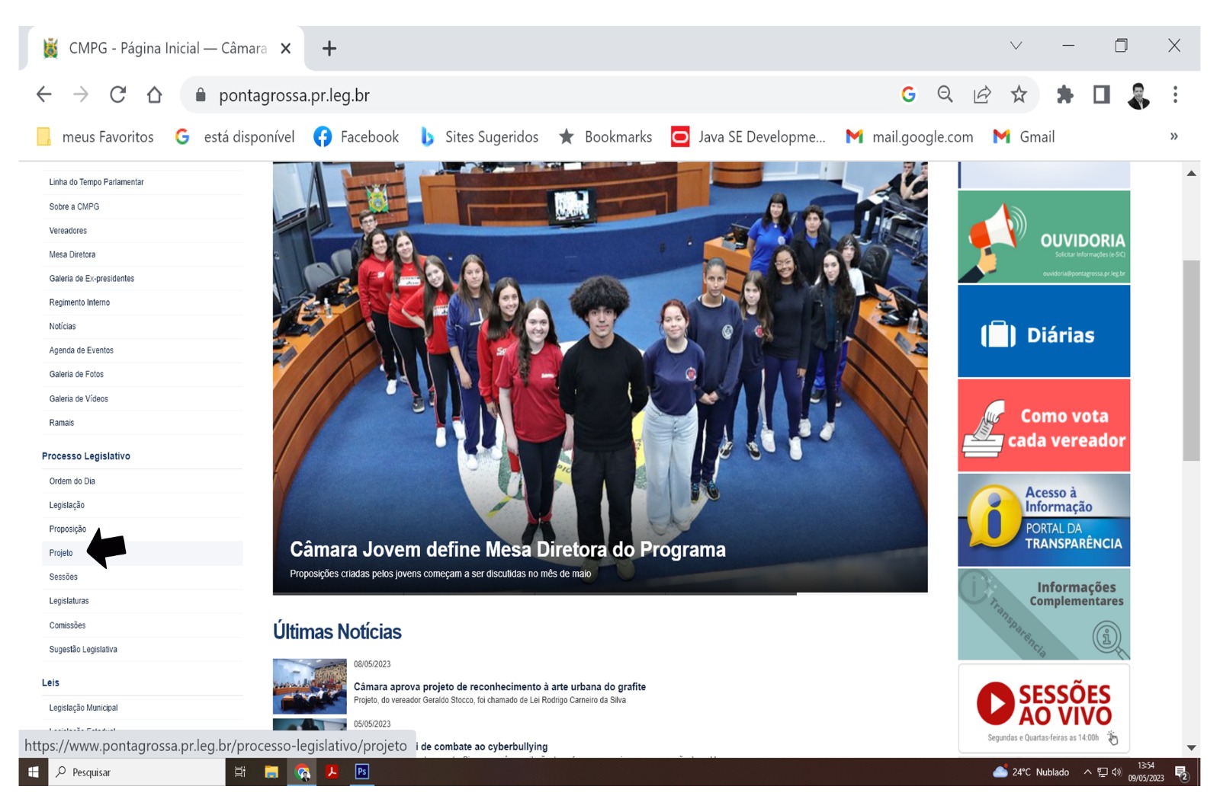Image resolution: width=1220 pixels, height=812 pixels.
Task: Open the Facebook bookmark
Action: point(357,137)
